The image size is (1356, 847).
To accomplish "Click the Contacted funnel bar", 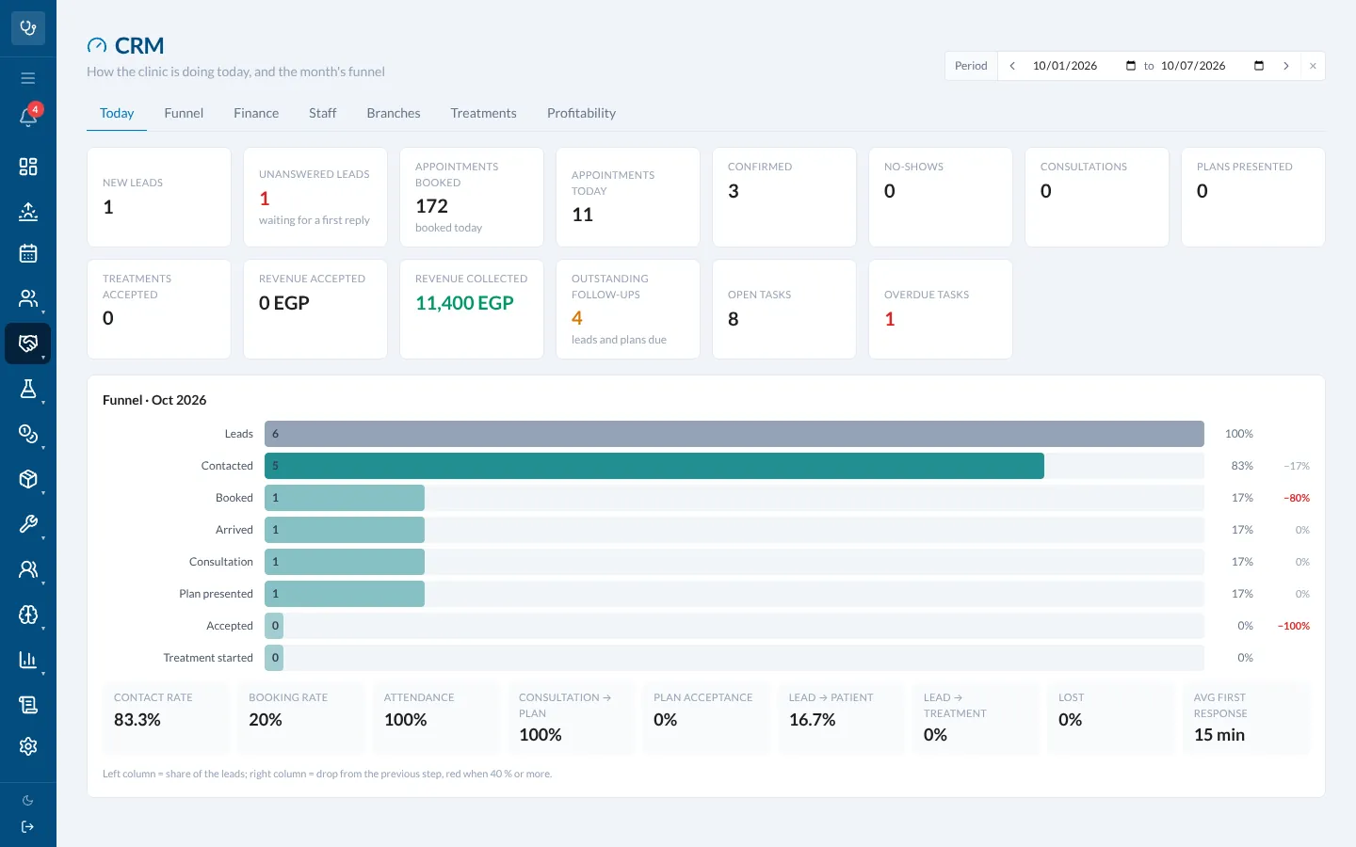I will pyautogui.click(x=654, y=466).
